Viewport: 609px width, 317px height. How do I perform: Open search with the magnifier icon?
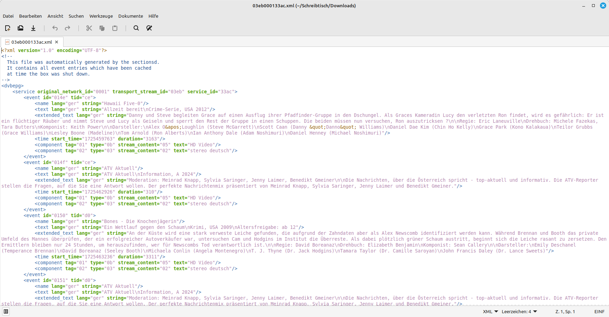coord(136,28)
